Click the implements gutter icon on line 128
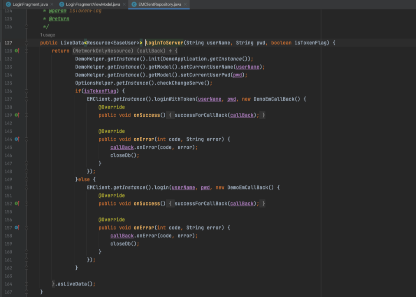Image resolution: width=416 pixels, height=297 pixels. (17, 51)
